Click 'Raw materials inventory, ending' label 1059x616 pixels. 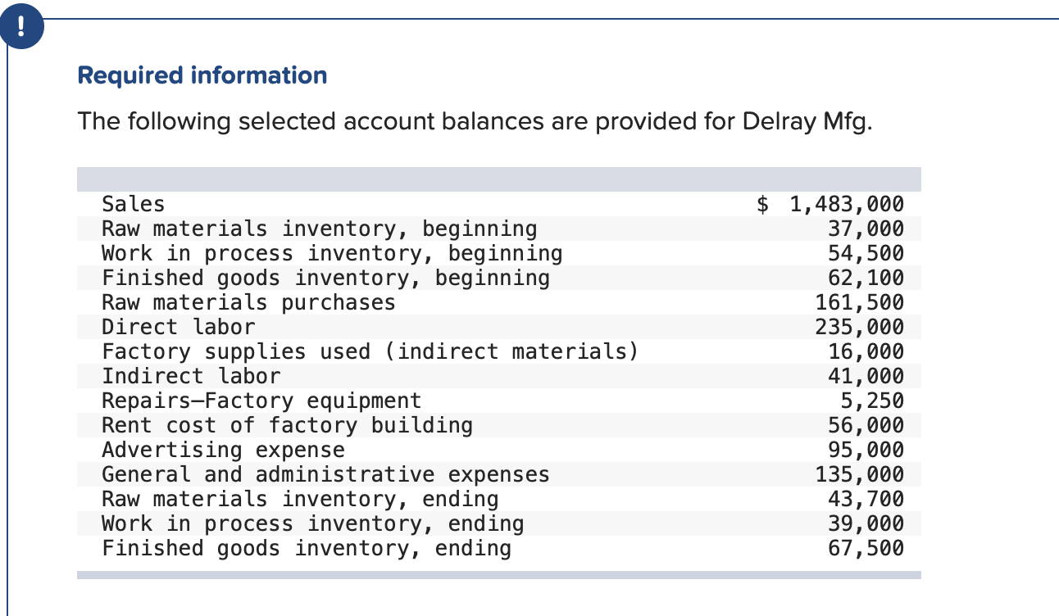[x=300, y=499]
